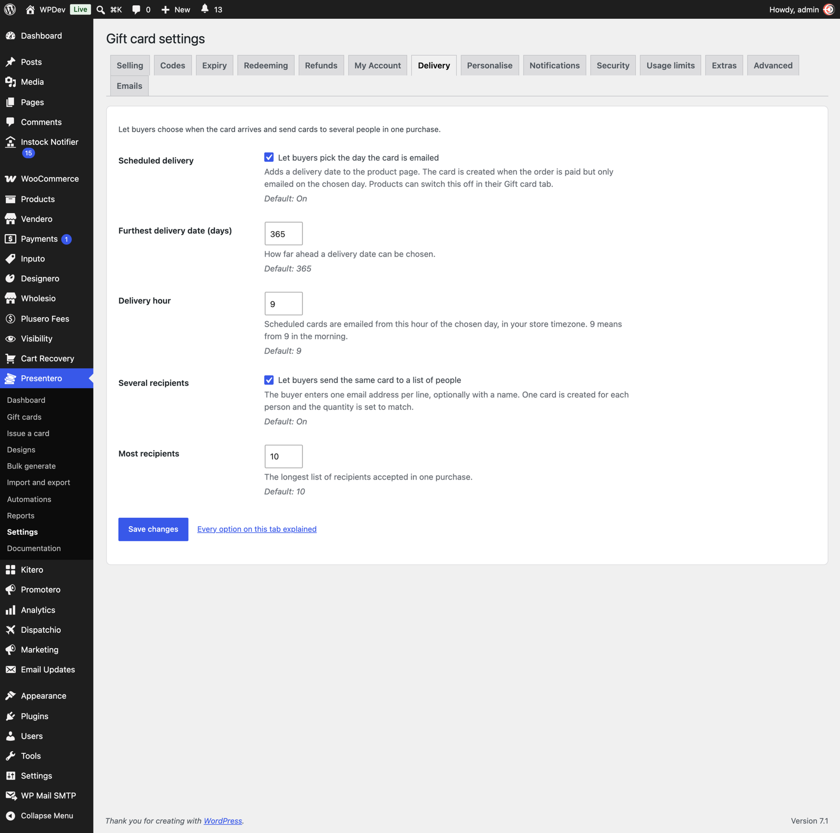The image size is (840, 833).
Task: Open the Plugins menu icon
Action: (x=10, y=716)
